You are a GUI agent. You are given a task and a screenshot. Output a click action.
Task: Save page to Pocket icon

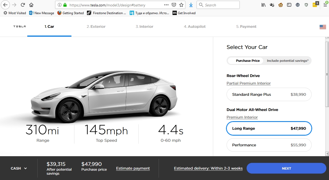tap(174, 5)
